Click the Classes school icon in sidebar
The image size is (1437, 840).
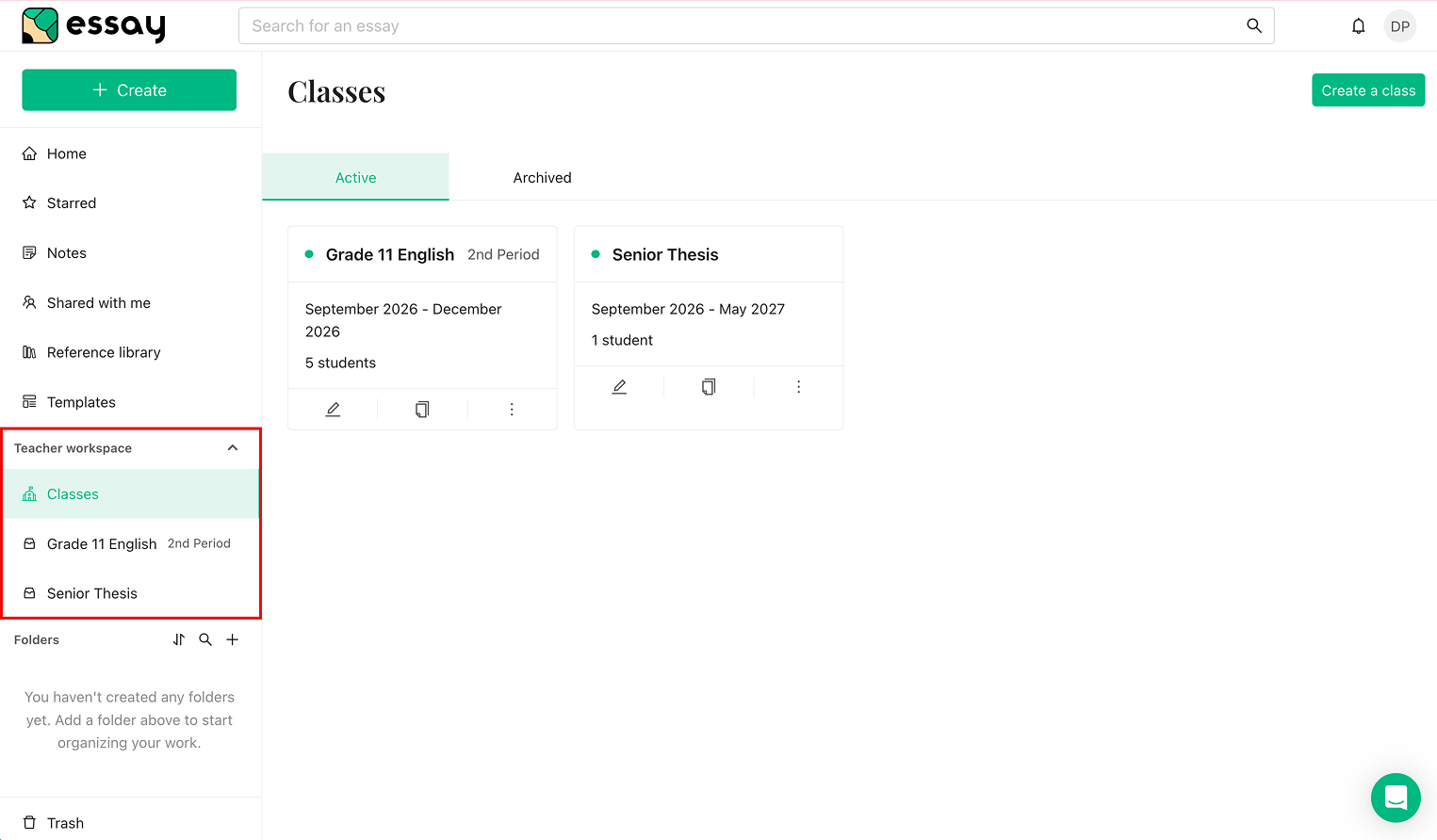(x=29, y=493)
